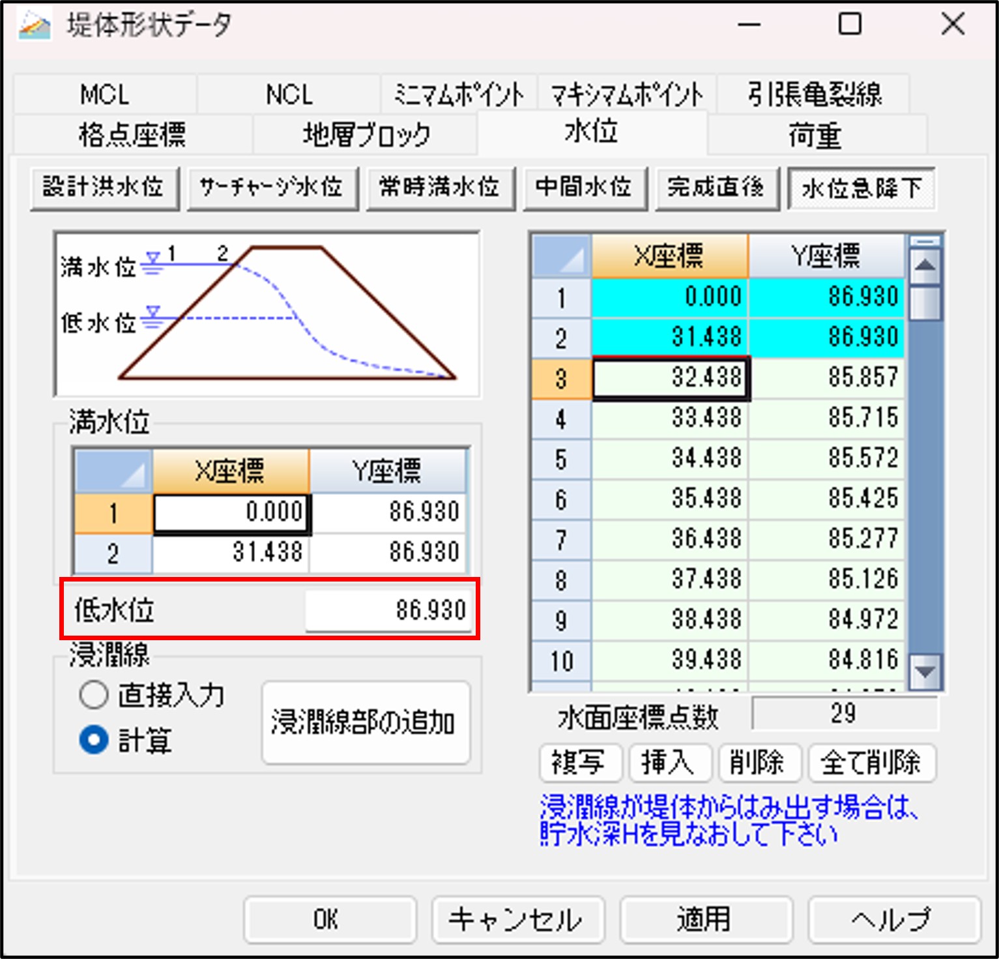The image size is (999, 959).
Task: Switch to the 引張亀裂線 tab
Action: point(814,94)
